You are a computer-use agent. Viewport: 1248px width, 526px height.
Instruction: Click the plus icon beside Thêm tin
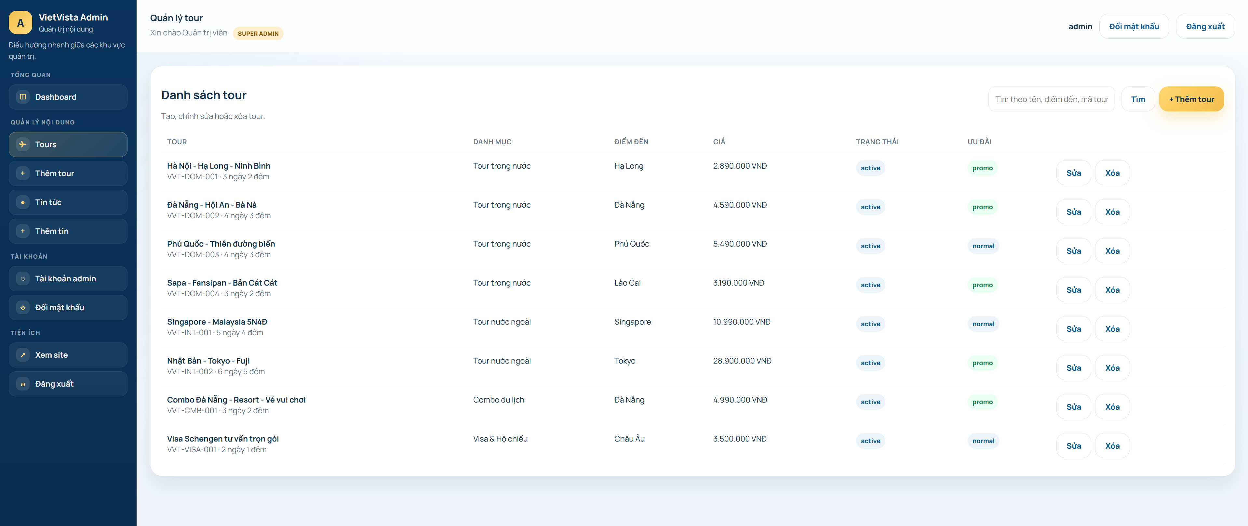click(23, 231)
